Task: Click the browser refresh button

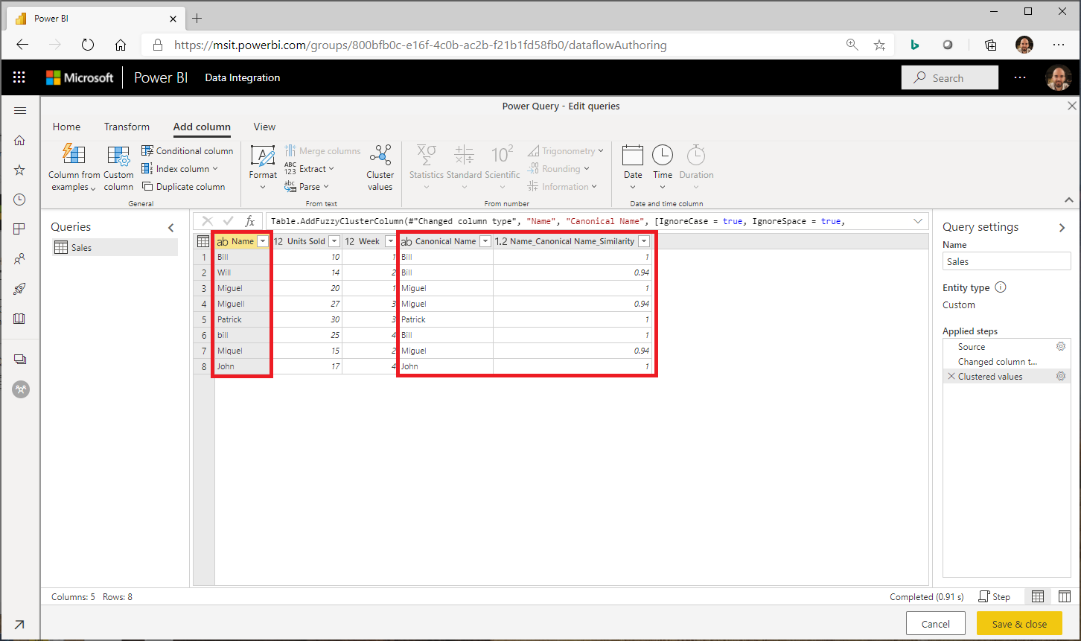Action: point(88,45)
